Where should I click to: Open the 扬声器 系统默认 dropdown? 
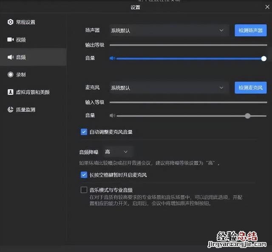coord(169,30)
